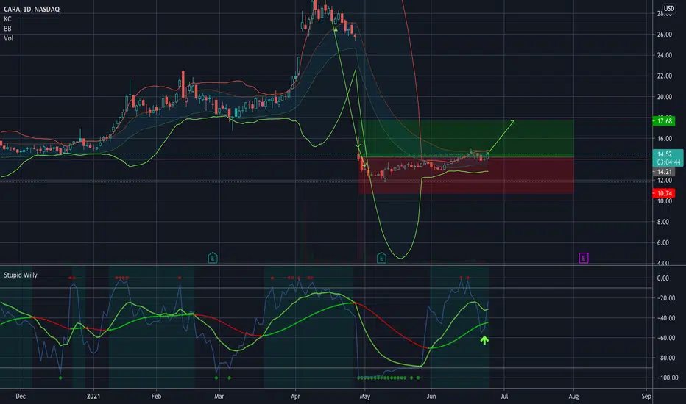Click the red 10.74 stop price label
This screenshot has width=686, height=404.
[664, 193]
